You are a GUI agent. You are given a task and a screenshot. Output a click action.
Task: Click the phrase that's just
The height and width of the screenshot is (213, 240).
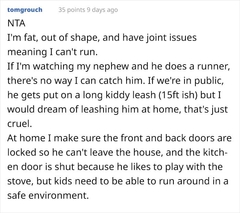[x=206, y=109]
